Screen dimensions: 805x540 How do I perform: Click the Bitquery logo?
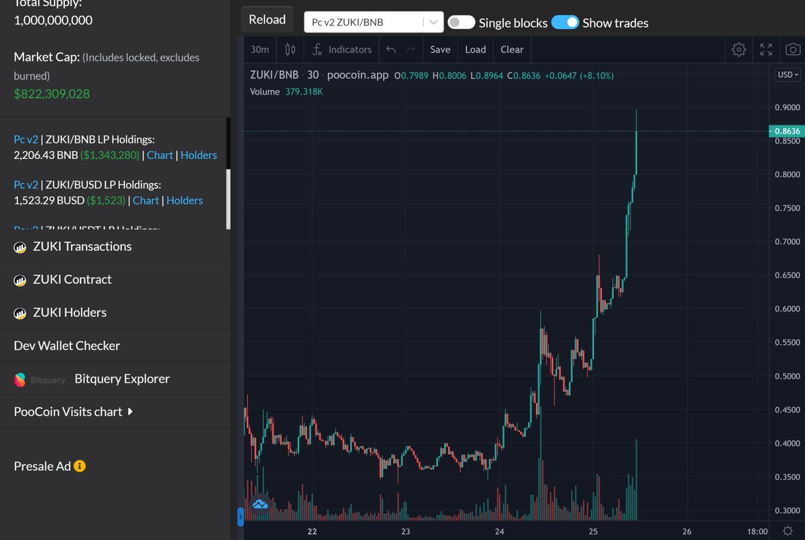pos(40,380)
